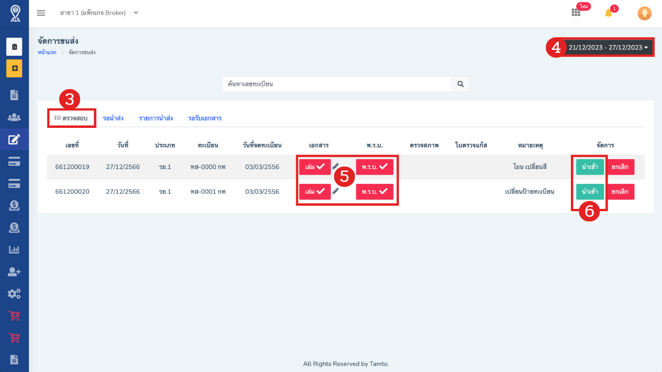
Task: Open the group of users sidebar icon
Action: (x=14, y=117)
